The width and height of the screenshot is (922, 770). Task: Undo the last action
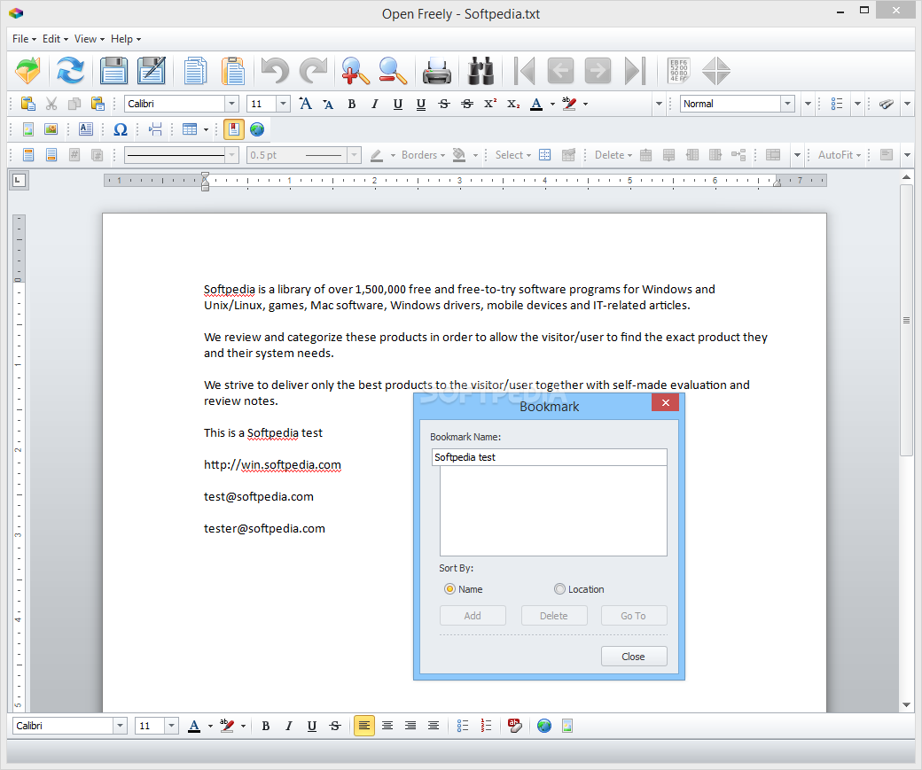(x=275, y=71)
